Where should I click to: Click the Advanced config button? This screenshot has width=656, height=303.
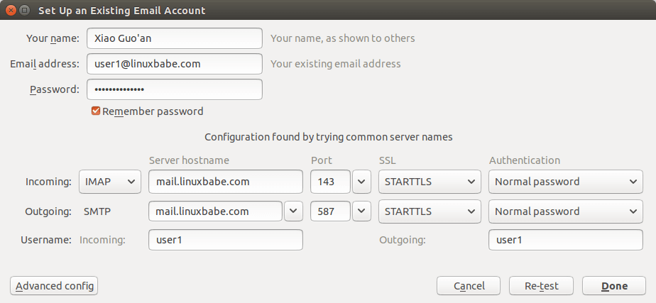pos(55,286)
